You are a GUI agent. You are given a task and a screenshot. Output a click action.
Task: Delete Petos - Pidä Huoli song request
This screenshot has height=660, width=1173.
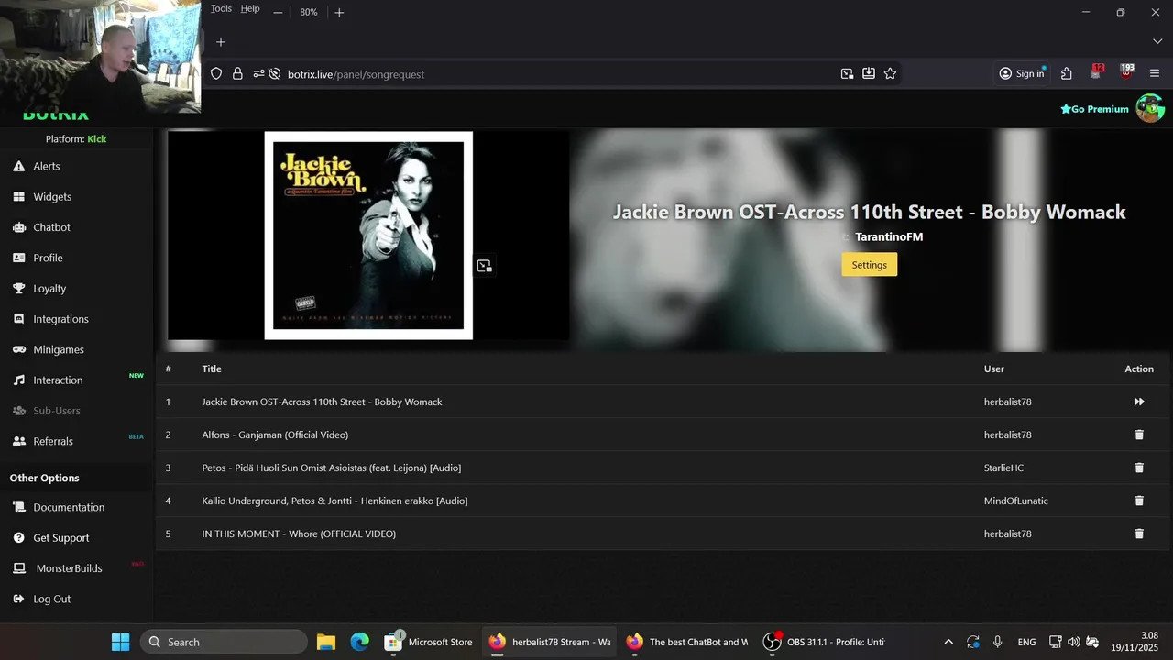point(1139,467)
